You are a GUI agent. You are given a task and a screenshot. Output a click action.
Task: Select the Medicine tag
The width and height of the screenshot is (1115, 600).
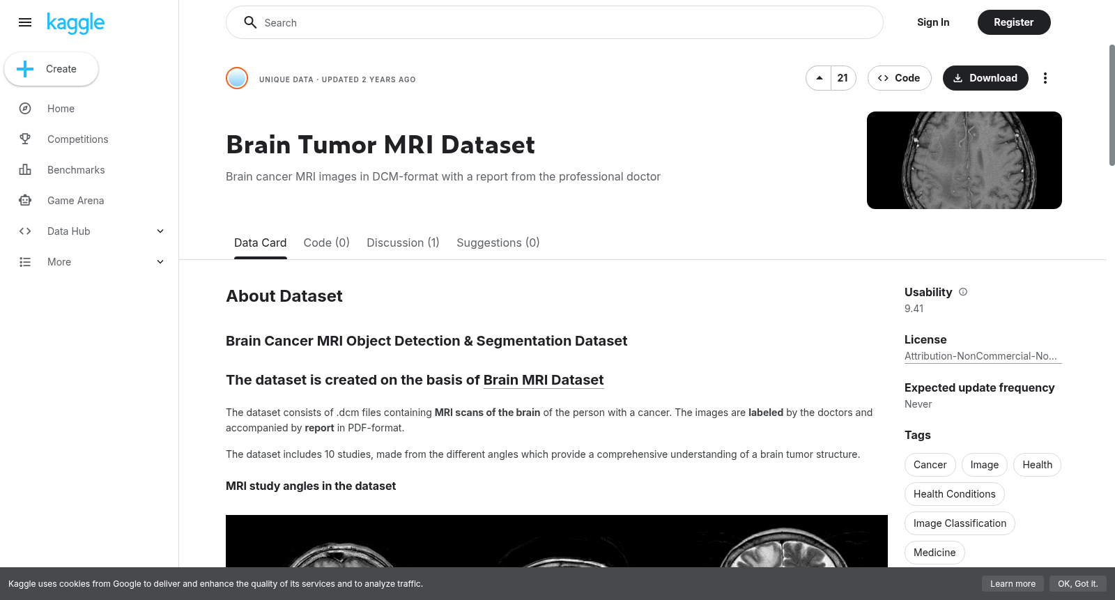[x=935, y=553]
